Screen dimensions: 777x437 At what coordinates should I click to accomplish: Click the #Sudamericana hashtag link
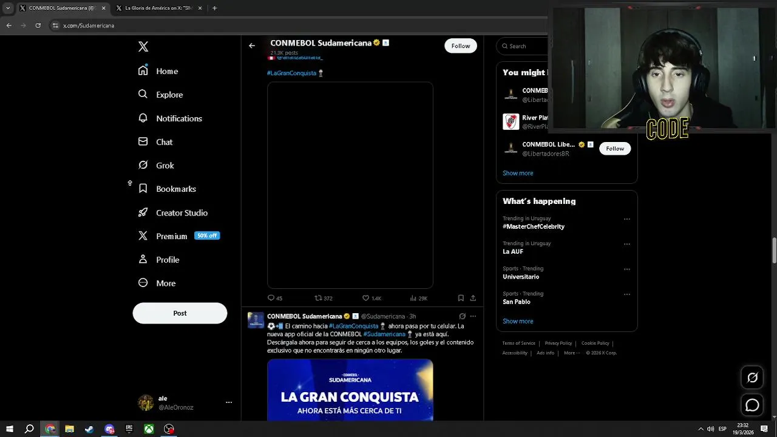[384, 334]
